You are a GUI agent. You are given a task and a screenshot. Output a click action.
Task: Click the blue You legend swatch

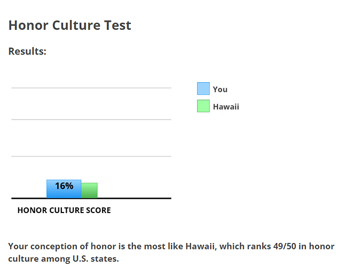(203, 89)
